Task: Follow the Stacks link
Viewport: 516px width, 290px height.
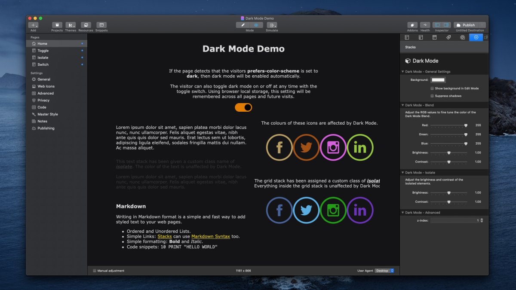Action: pyautogui.click(x=165, y=237)
